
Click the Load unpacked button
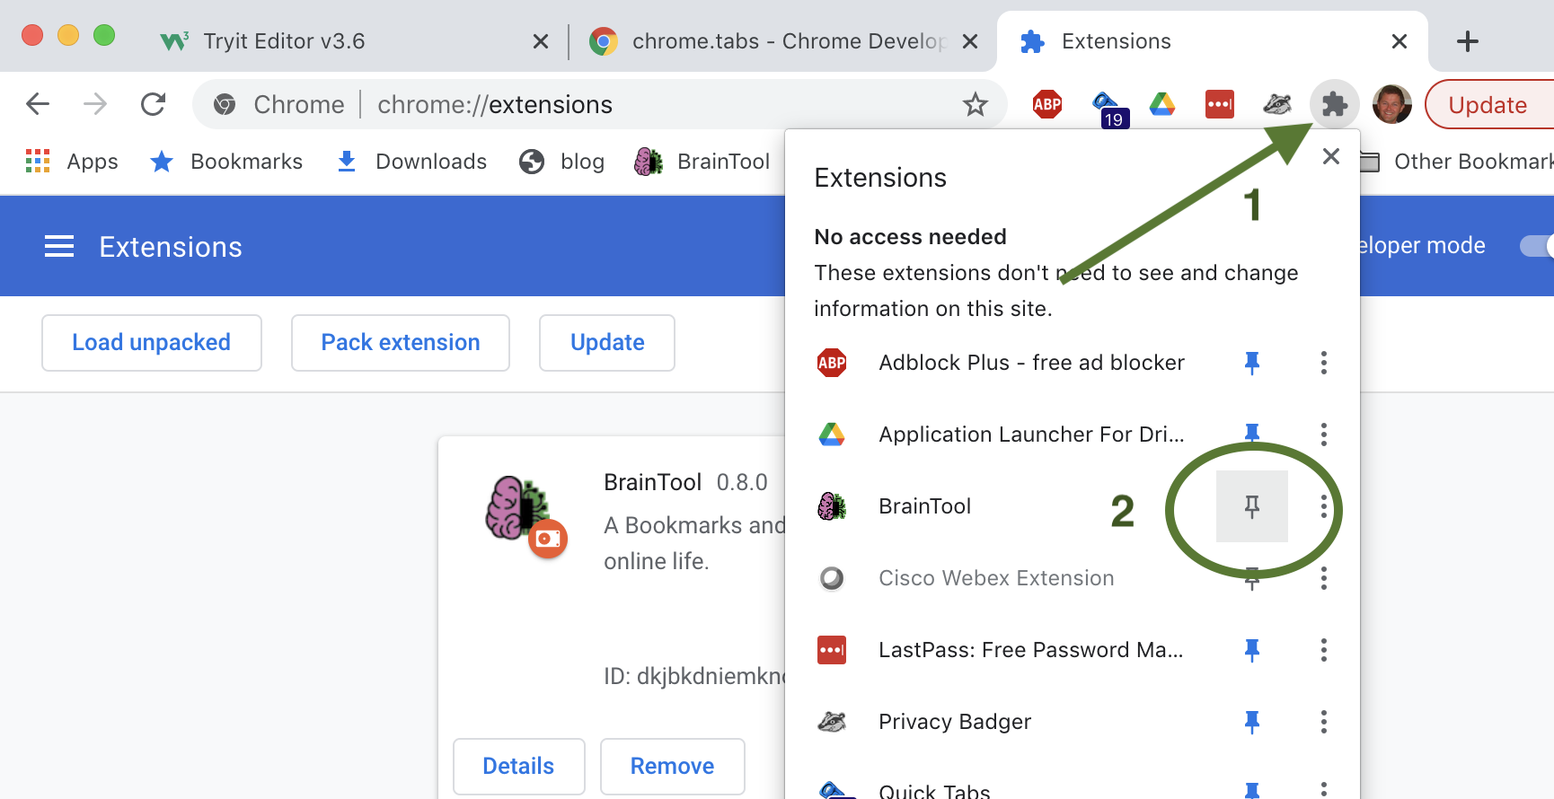click(152, 343)
